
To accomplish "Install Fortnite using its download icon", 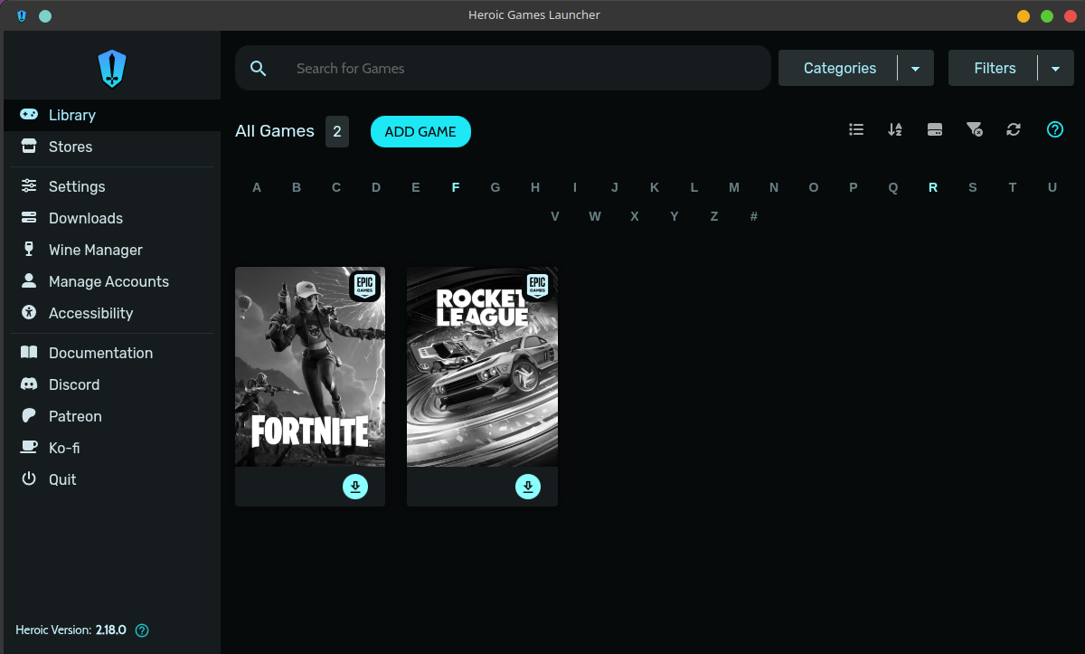I will 355,487.
